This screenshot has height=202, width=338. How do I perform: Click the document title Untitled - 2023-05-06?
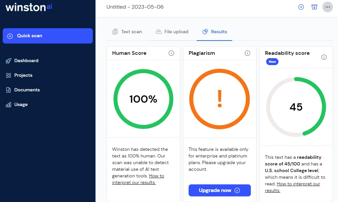click(x=135, y=7)
